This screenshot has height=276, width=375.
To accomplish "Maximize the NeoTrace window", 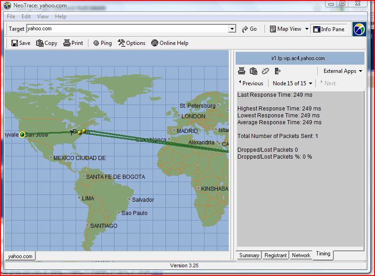I will pyautogui.click(x=342, y=4).
